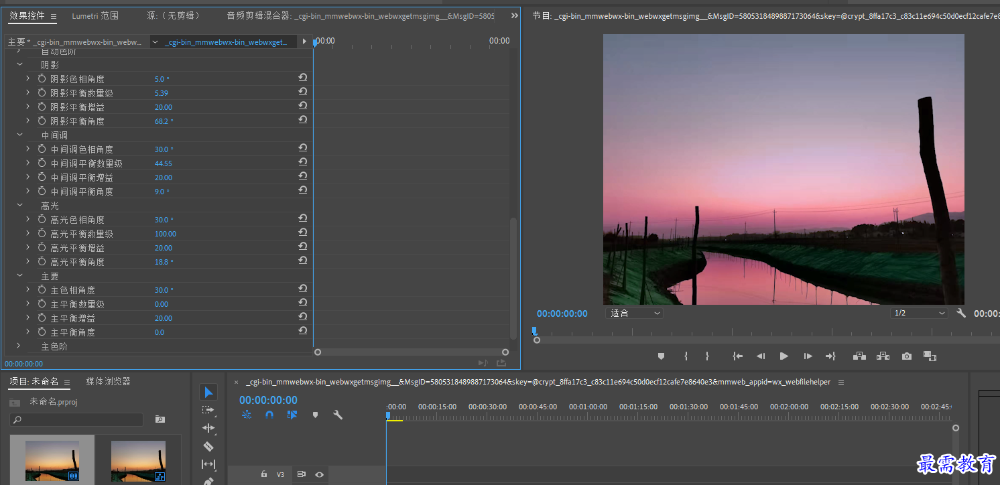Switch to the 音频剪辑混合器 tab
The height and width of the screenshot is (485, 1000).
click(x=361, y=15)
